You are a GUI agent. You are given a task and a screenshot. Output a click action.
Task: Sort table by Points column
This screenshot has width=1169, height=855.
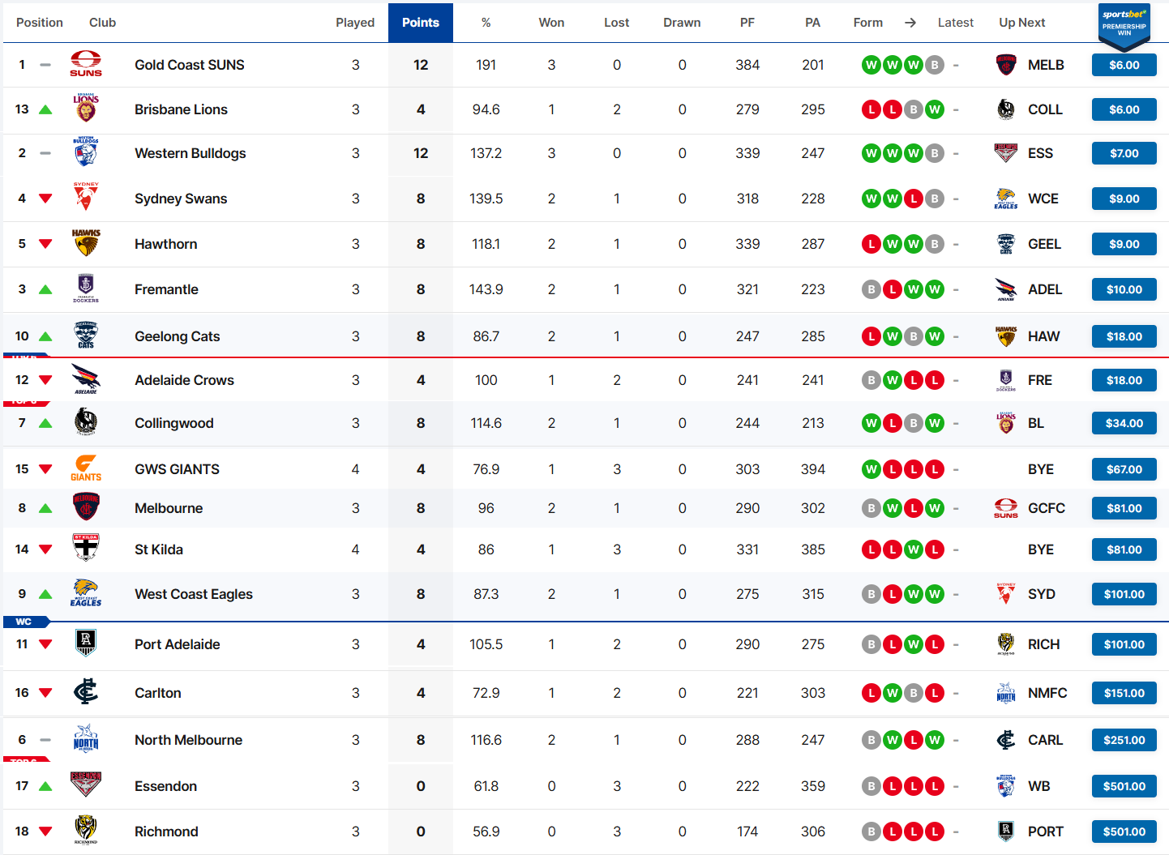(421, 23)
